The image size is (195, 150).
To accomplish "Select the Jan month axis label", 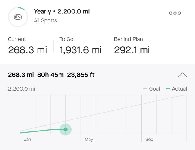I will tap(27, 139).
